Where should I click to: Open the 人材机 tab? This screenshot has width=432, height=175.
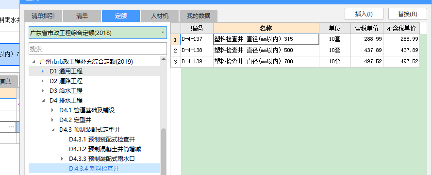[x=160, y=16]
